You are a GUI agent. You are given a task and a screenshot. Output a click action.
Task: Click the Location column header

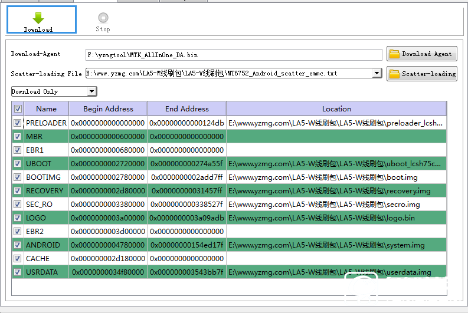coord(336,109)
